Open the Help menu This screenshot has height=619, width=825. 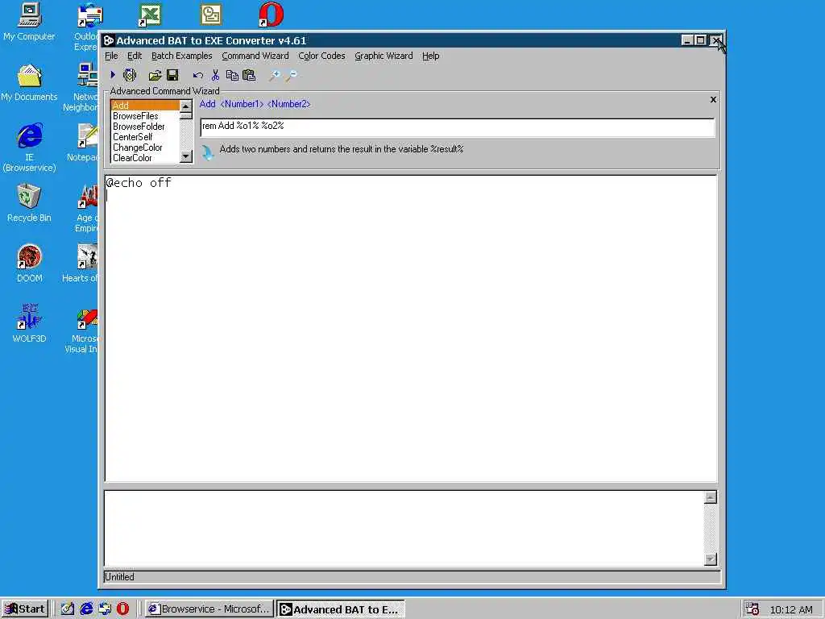point(430,56)
